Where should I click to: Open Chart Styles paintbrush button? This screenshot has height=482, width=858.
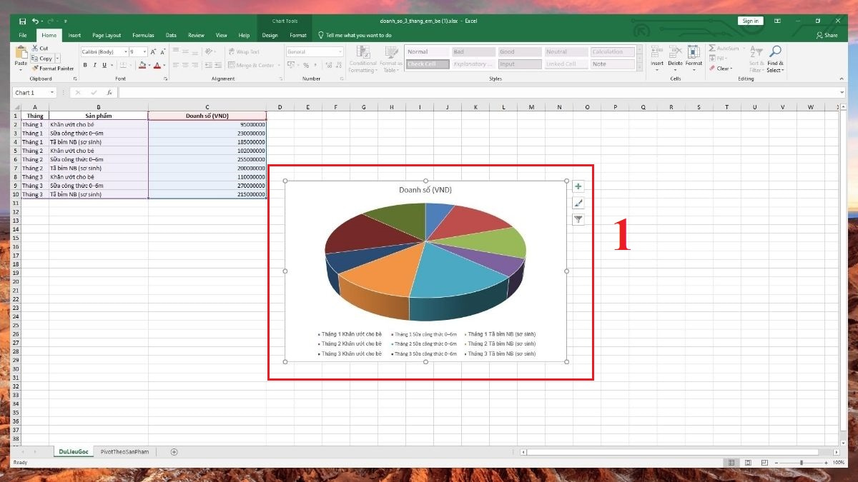tap(578, 204)
